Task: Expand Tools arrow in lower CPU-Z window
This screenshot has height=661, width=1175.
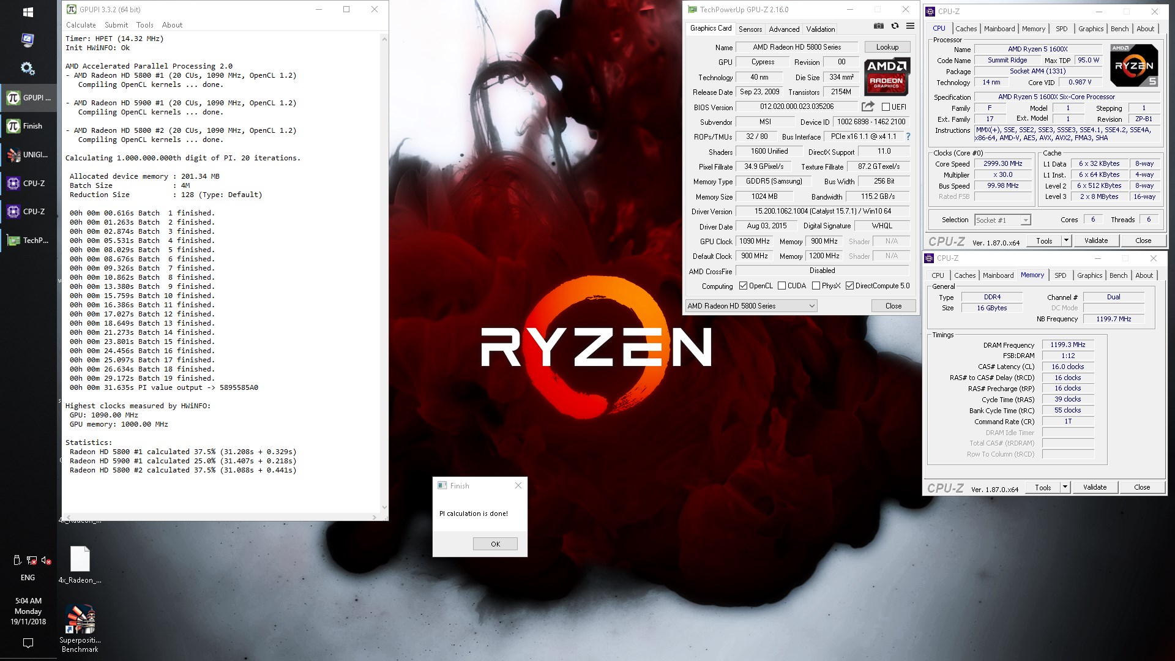Action: click(x=1065, y=487)
